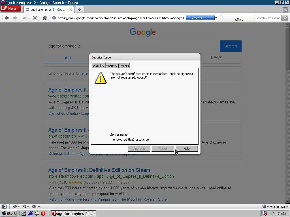Expand the address bar history dropdown arrow
The height and width of the screenshot is (217, 290).
point(216,18)
